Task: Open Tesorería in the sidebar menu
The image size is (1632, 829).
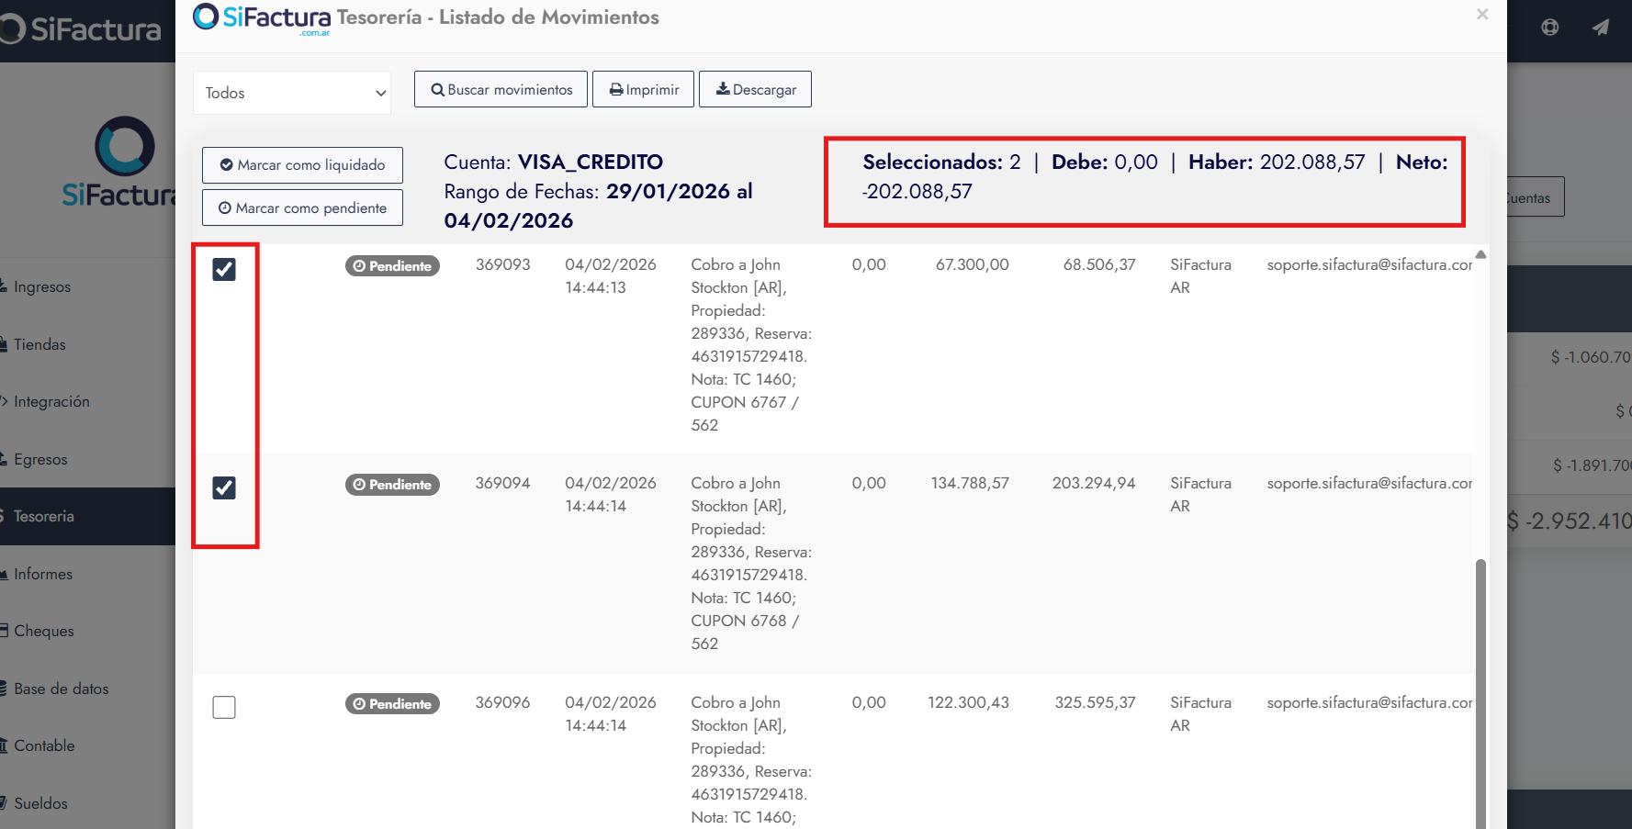Action: click(x=44, y=516)
